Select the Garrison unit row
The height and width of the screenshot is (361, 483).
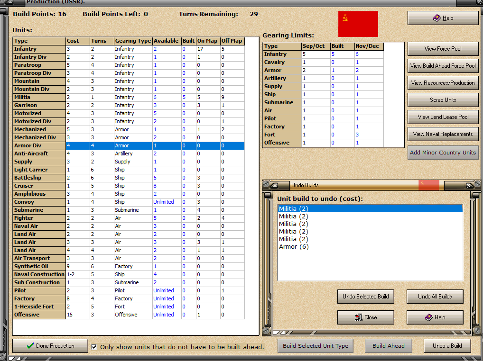[129, 105]
